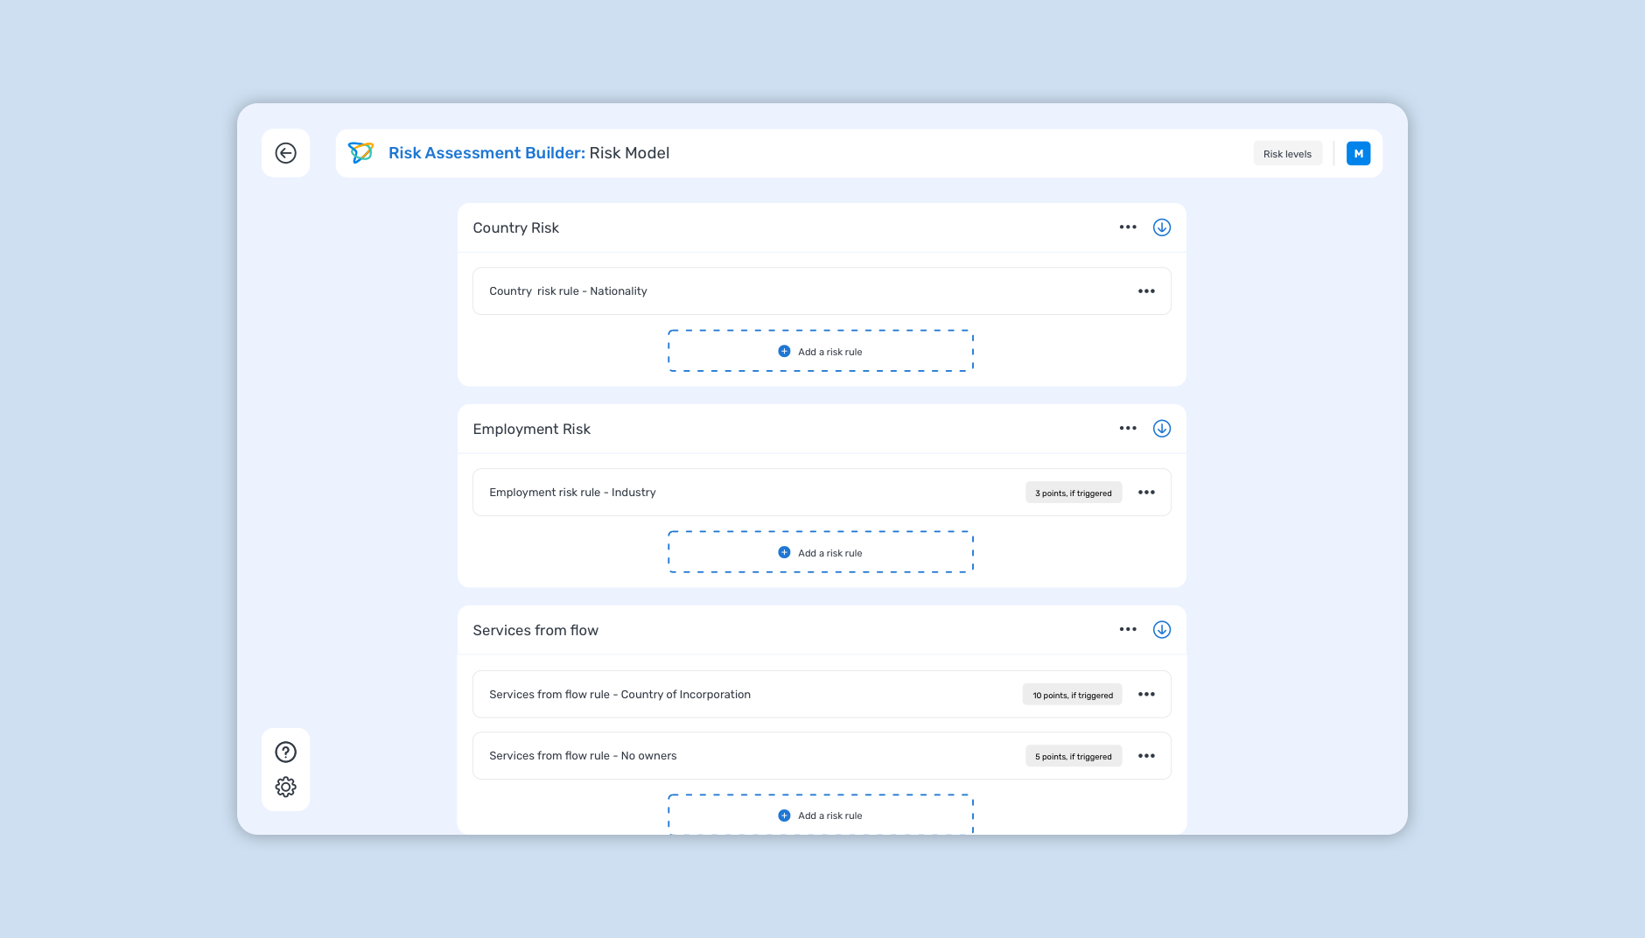The width and height of the screenshot is (1645, 938).
Task: Click the 5 points, if triggered badge
Action: coord(1074,756)
